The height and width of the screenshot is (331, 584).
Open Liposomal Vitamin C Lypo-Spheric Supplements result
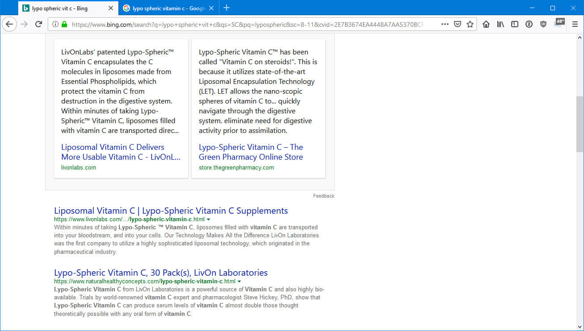click(x=171, y=211)
